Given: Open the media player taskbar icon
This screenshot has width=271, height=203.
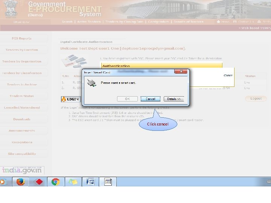Looking at the screenshot, I should 3,182.
